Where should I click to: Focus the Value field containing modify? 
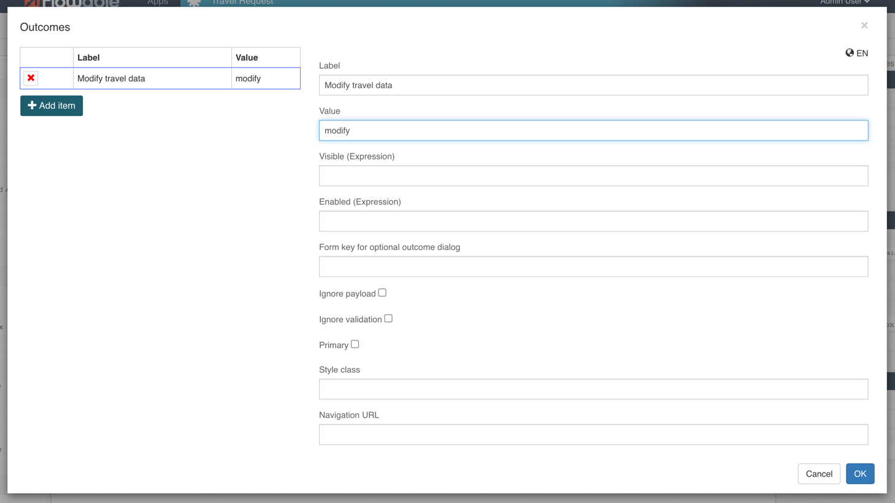pyautogui.click(x=593, y=131)
